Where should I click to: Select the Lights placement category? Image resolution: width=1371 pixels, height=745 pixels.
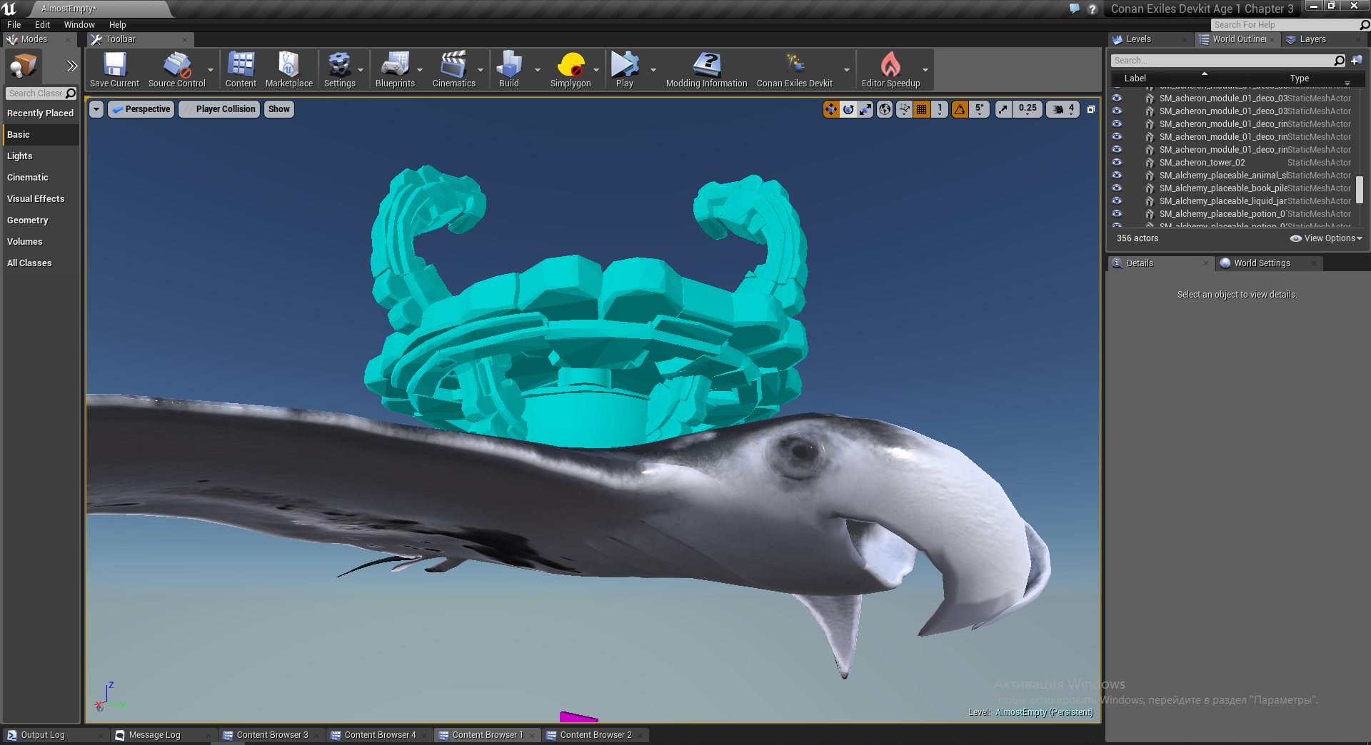(41, 156)
